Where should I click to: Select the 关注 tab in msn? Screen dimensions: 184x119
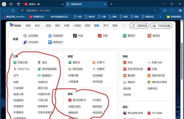(37, 26)
